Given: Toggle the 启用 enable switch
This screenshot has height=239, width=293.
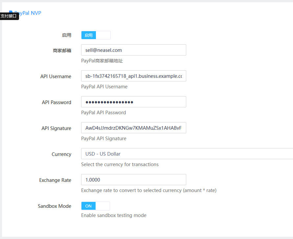Looking at the screenshot, I should [x=96, y=35].
